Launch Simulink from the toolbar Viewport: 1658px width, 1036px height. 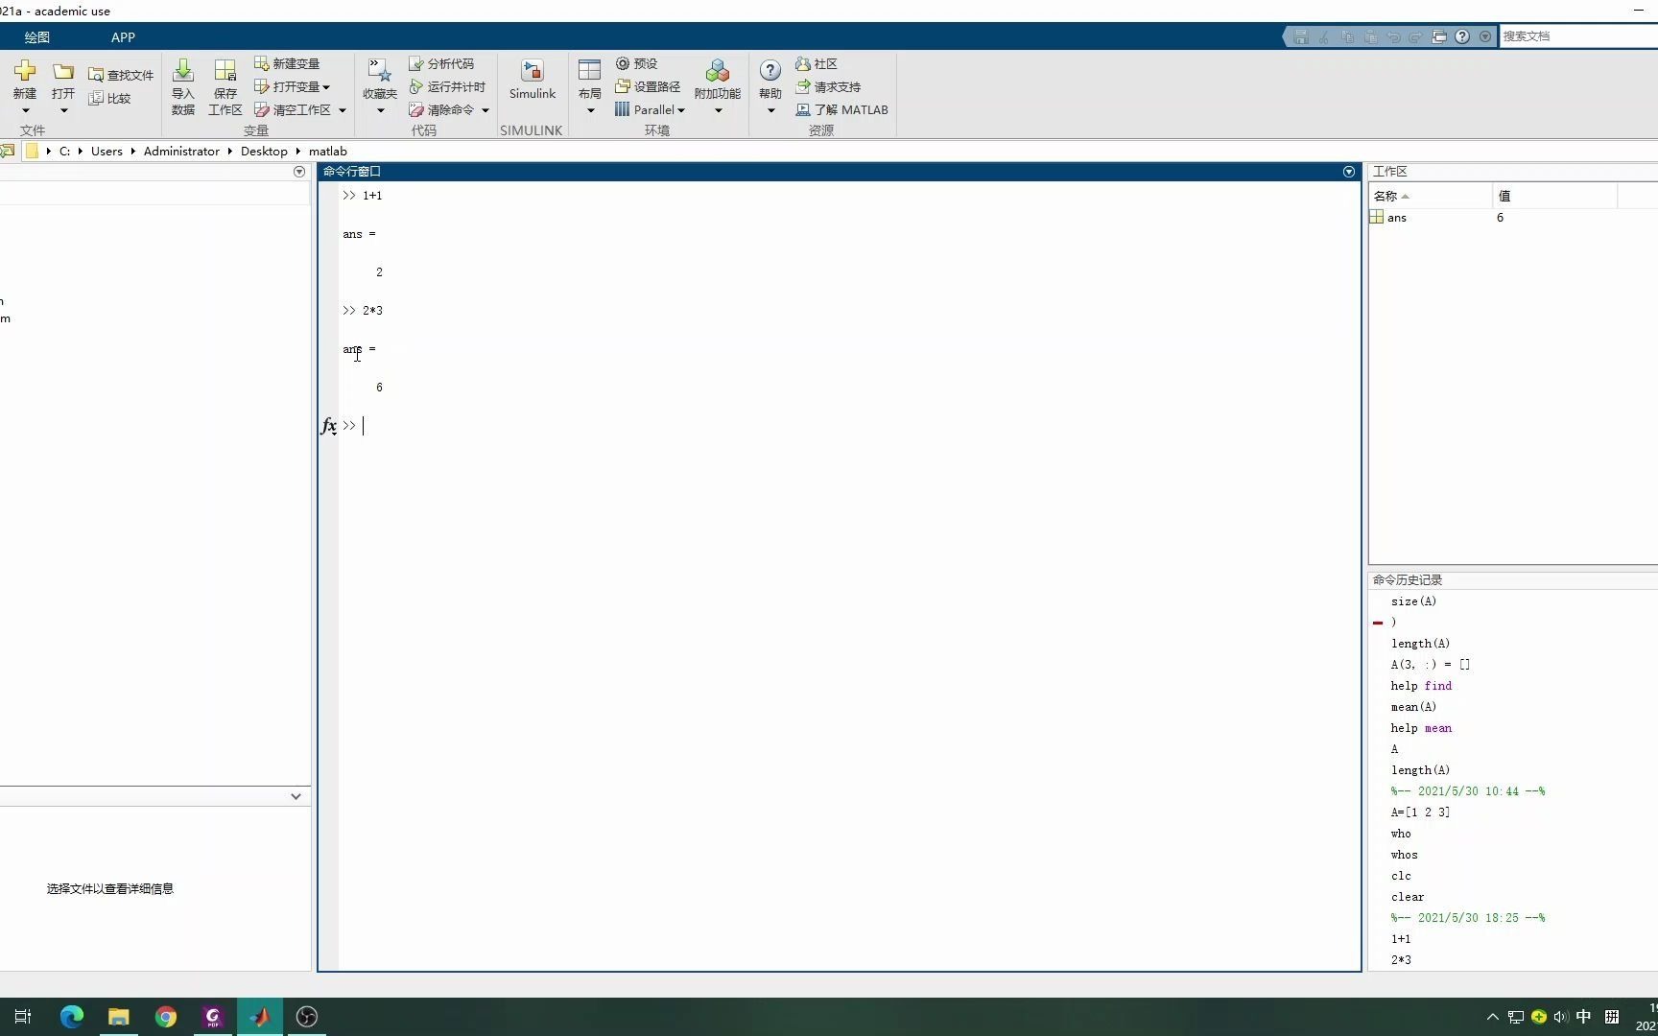533,80
